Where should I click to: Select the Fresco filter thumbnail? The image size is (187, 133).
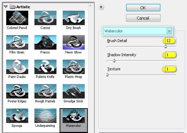click(45, 42)
